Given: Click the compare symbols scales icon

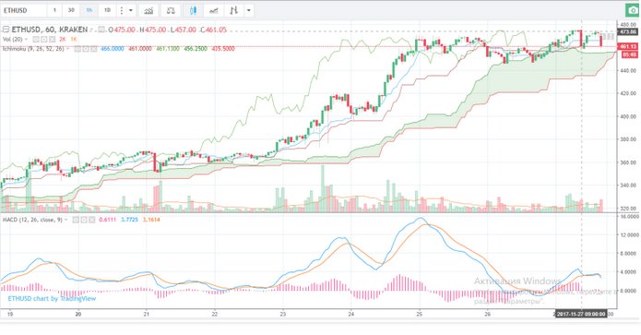Looking at the screenshot, I should (171, 11).
